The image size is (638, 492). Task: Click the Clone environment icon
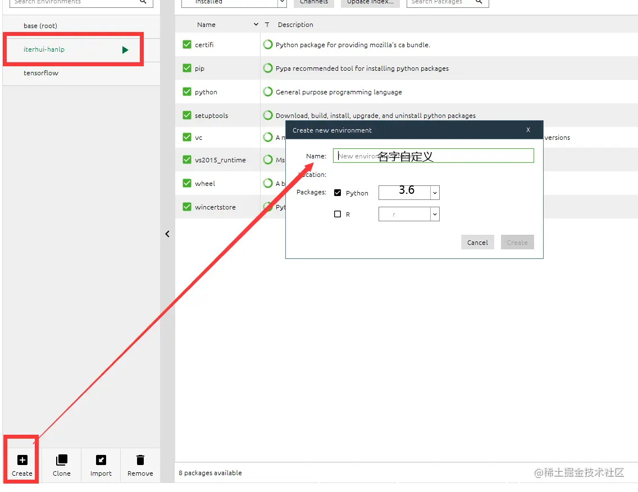tap(61, 460)
